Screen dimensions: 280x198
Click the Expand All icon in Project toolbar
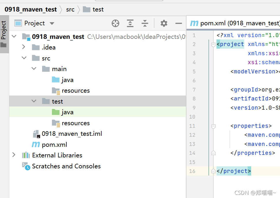[130, 23]
